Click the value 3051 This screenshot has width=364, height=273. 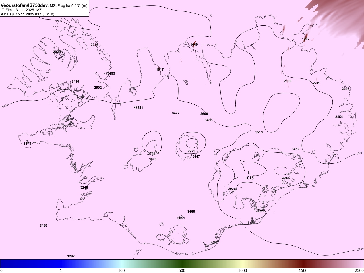[181, 218]
